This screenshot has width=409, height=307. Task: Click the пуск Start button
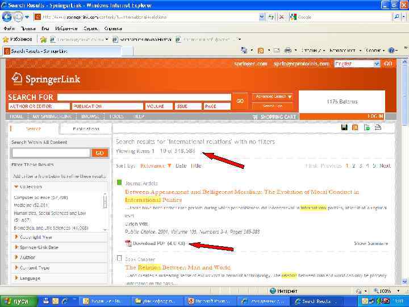(19, 301)
